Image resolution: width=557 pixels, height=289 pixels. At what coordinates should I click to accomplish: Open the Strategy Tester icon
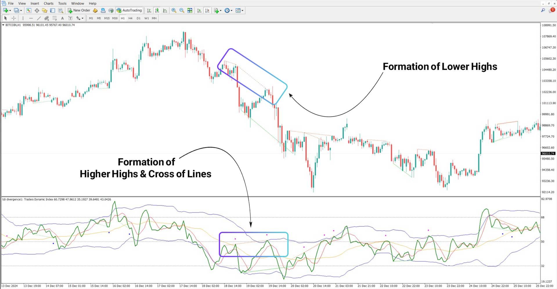(x=60, y=10)
